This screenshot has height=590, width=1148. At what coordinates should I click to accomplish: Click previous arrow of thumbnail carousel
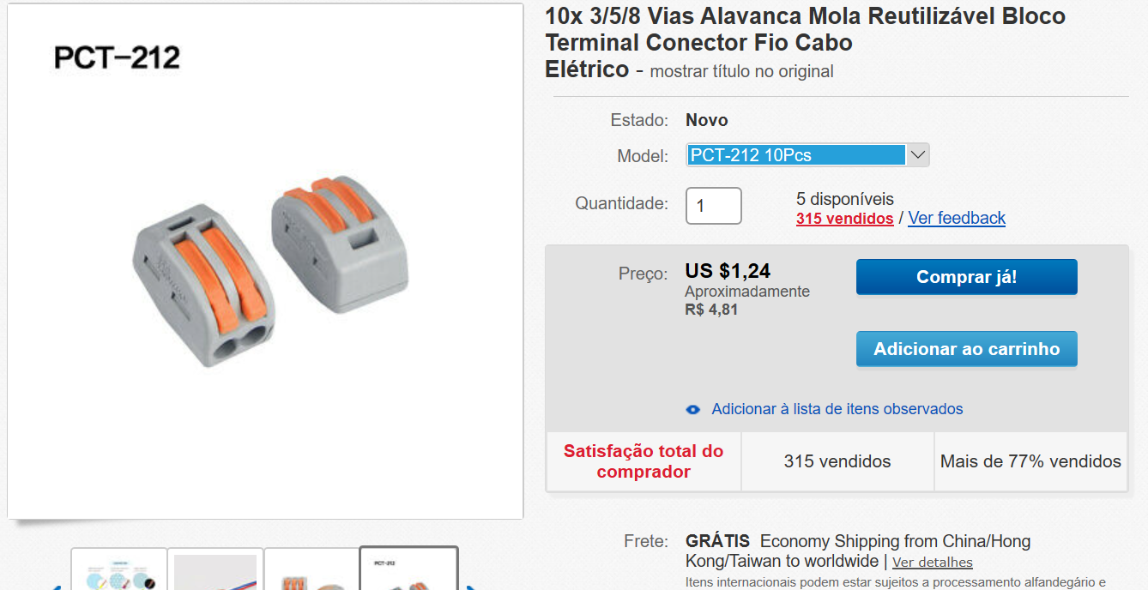pos(57,587)
